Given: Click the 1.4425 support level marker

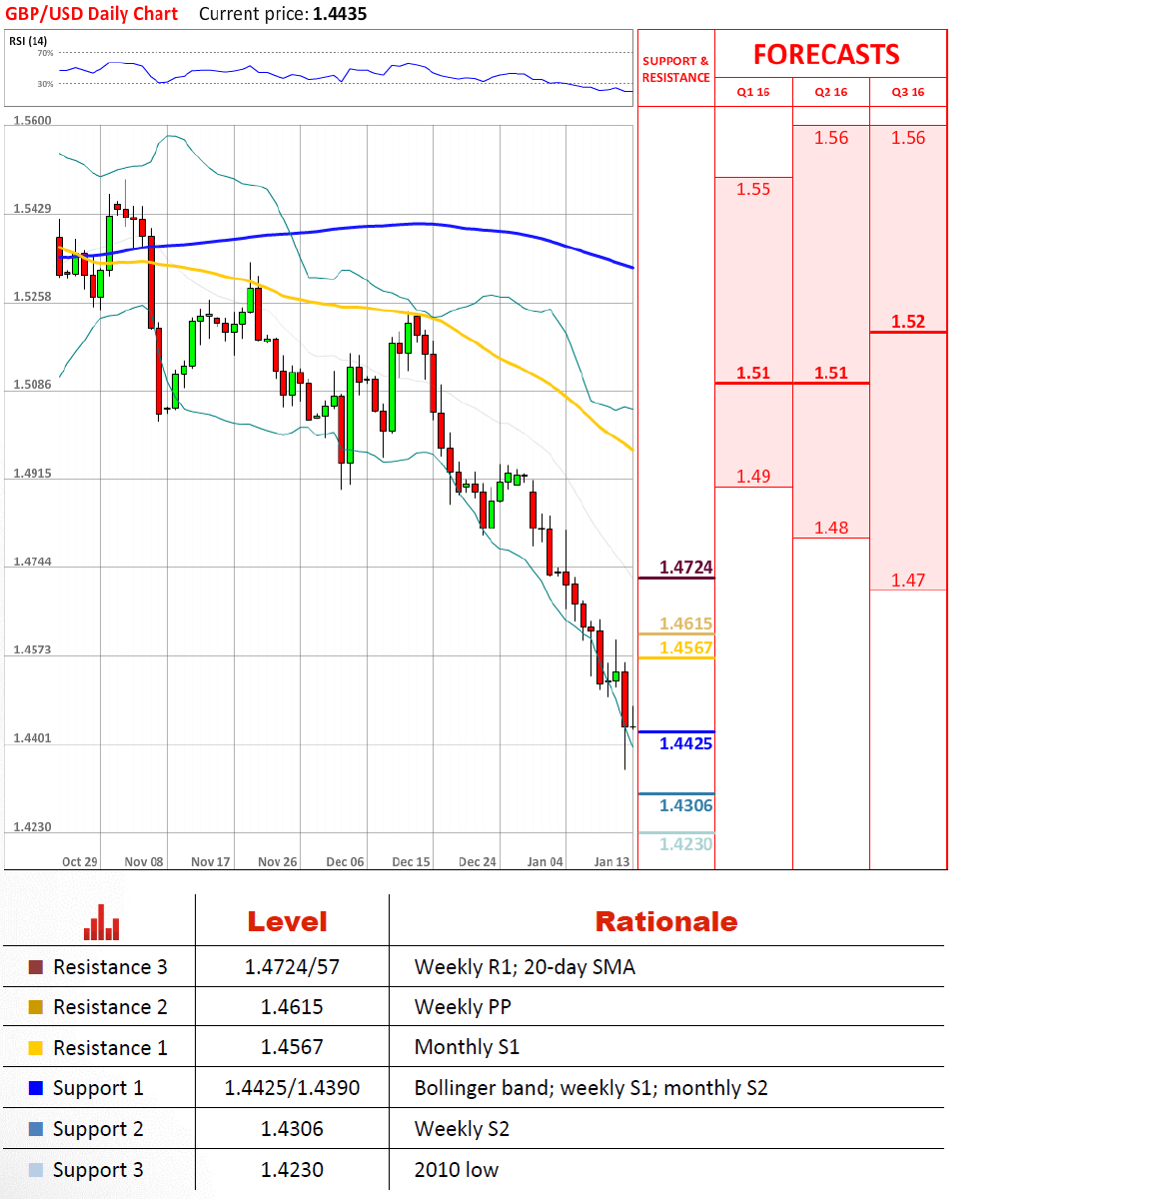Looking at the screenshot, I should 686,743.
